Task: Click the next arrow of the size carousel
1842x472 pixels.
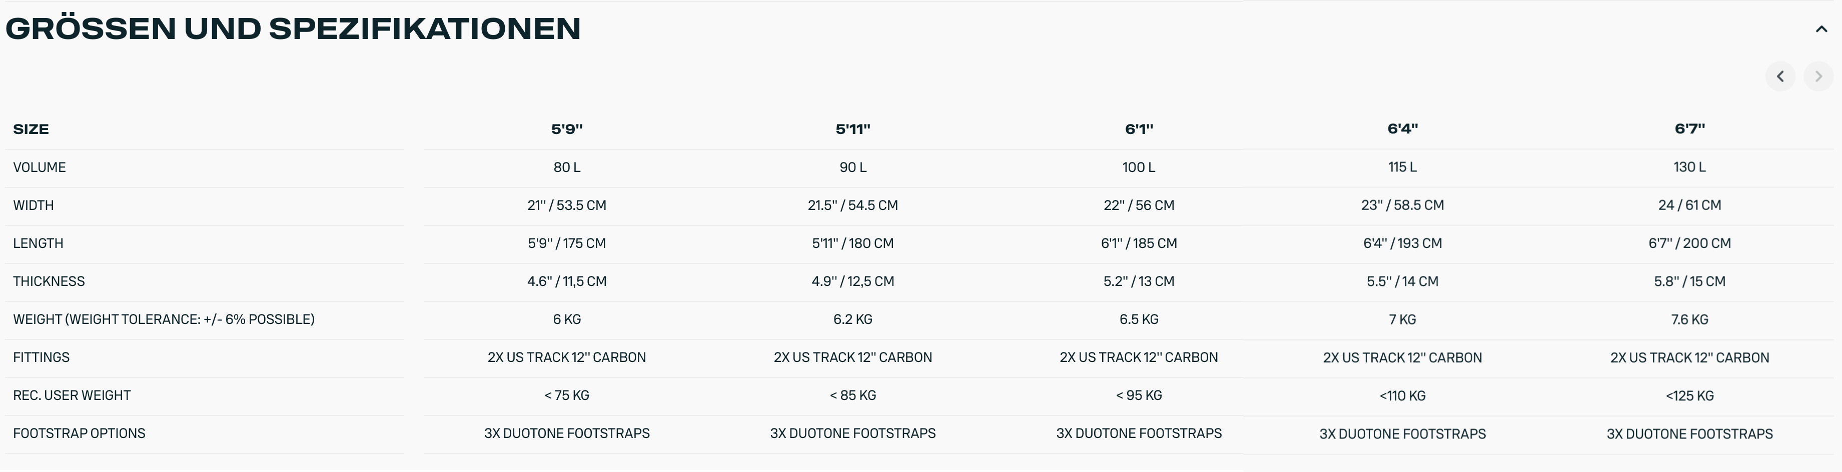Action: coord(1817,76)
